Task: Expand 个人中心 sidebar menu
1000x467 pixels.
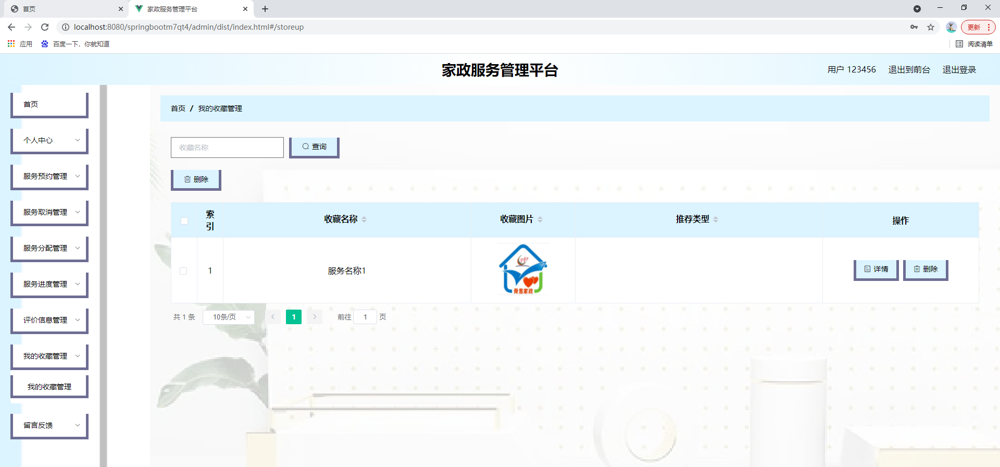Action: click(49, 141)
